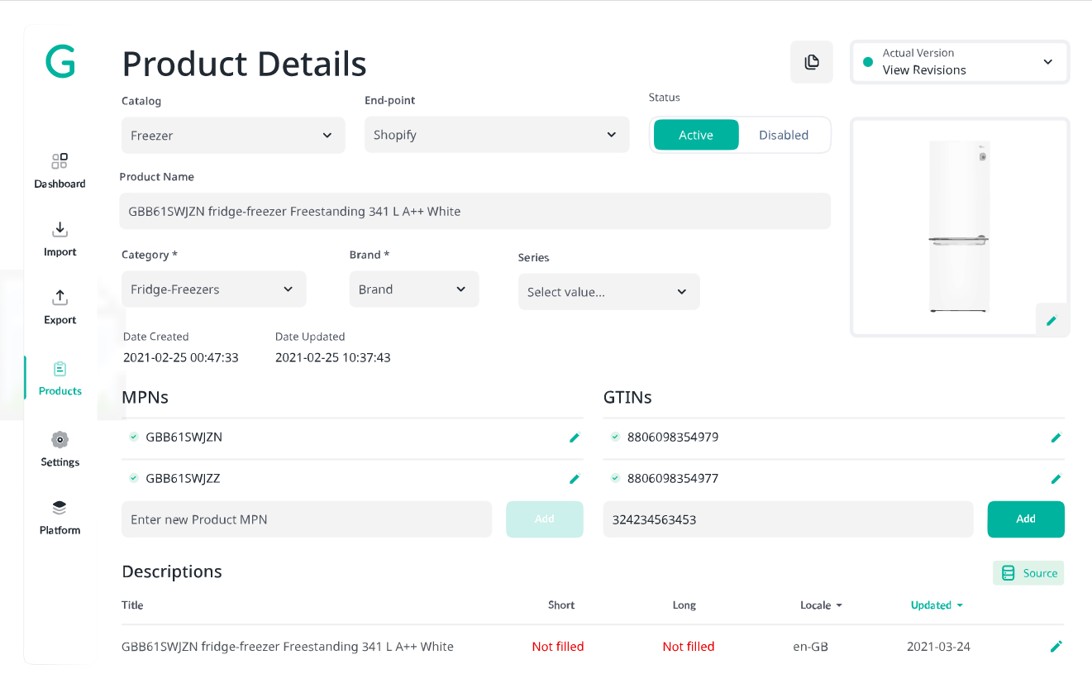Screen dimensions: 1092x679
Task: Click the Platform icon in the sidebar
Action: 60,507
